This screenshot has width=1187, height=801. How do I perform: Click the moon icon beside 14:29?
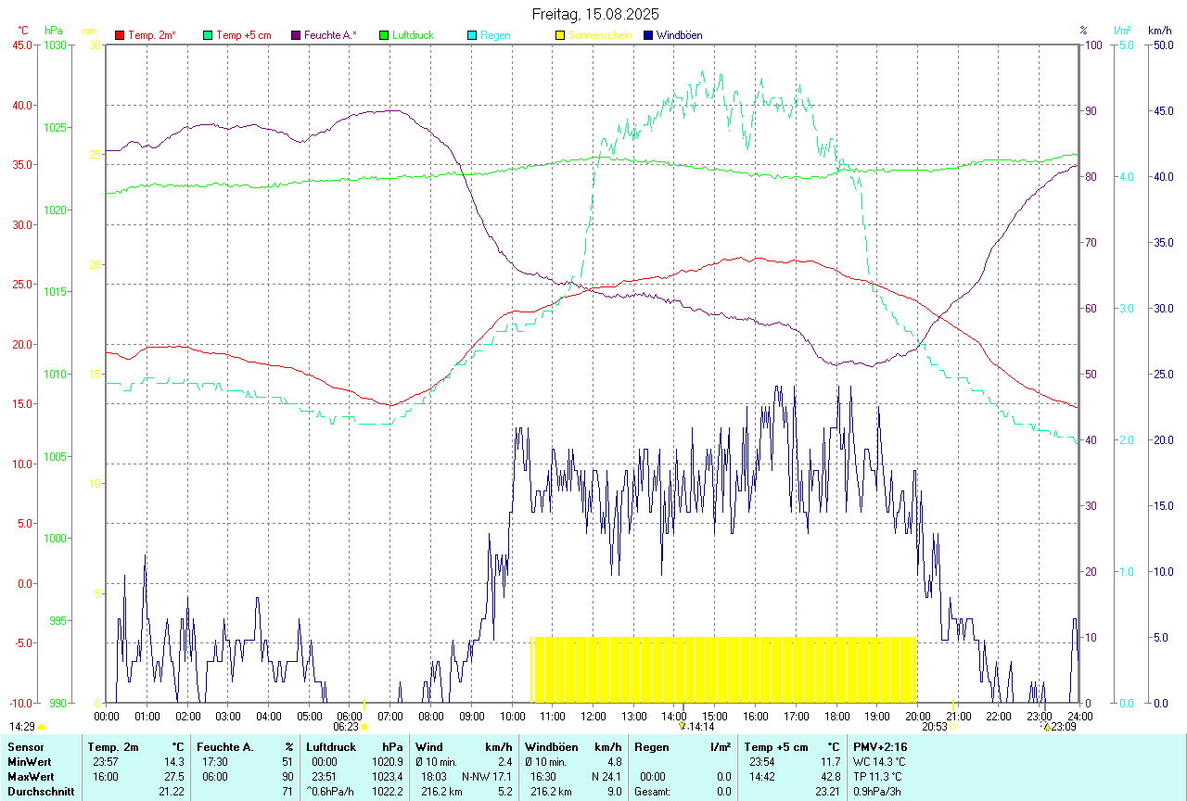coord(42,728)
